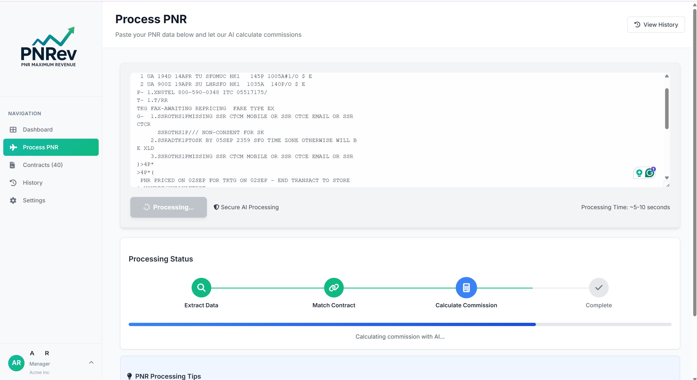Click the Extract Data magnifier icon
Screen dimensions: 697x380
coord(201,287)
